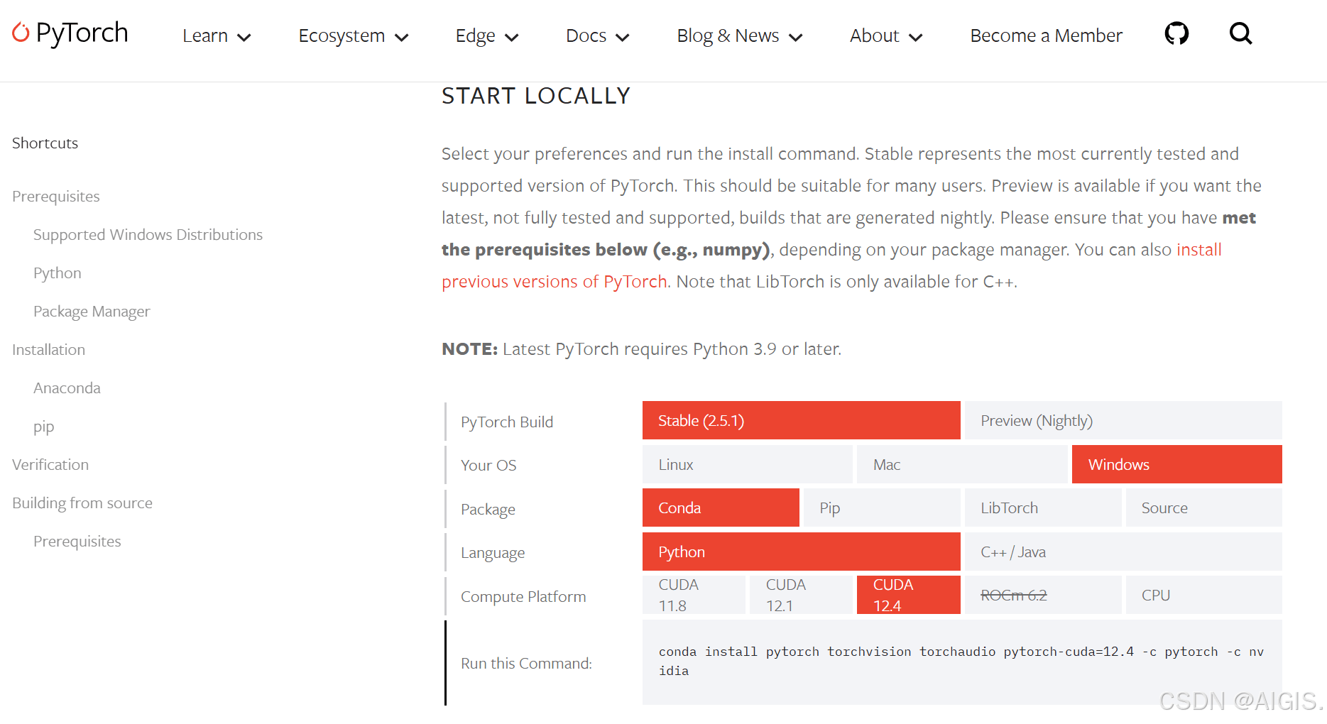1327x724 pixels.
Task: Select the Mac OS option
Action: click(961, 465)
